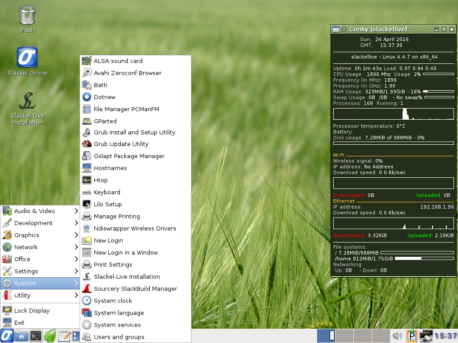This screenshot has width=458, height=343.
Task: Open File Manager PCManFM
Action: (x=136, y=109)
